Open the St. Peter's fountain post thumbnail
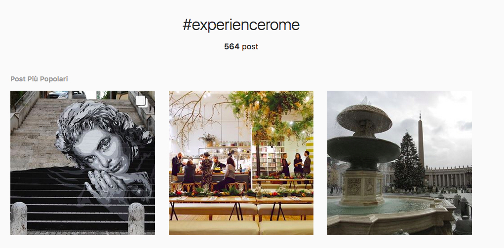504x248 pixels. coord(399,163)
